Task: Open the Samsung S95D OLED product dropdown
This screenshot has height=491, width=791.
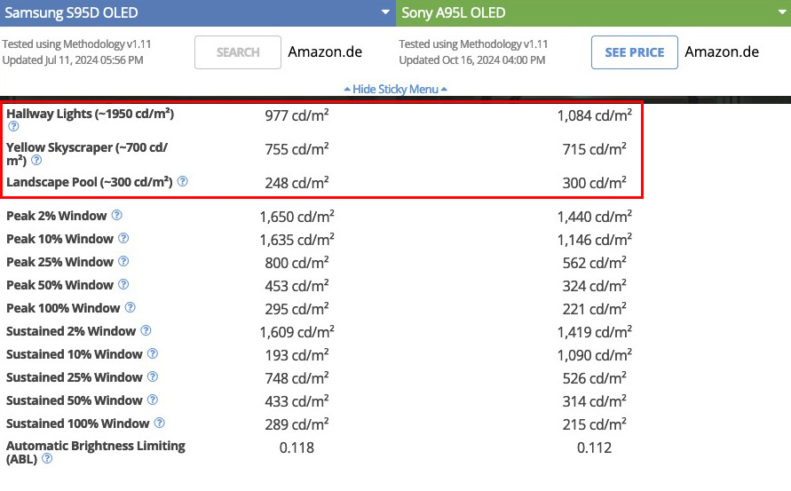Action: tap(384, 12)
